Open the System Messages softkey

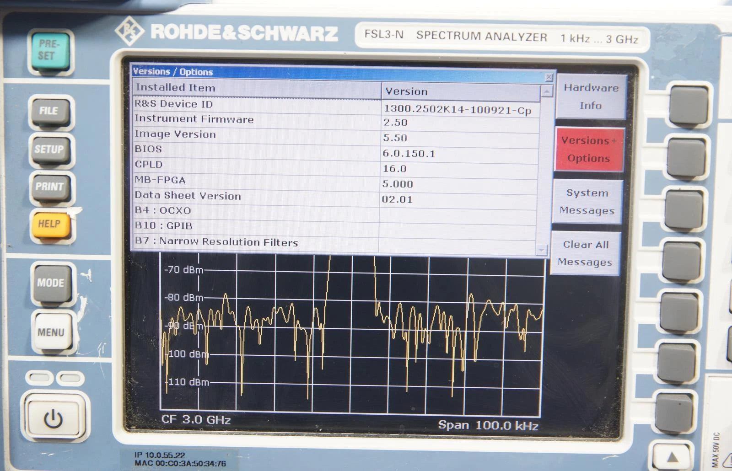point(587,202)
